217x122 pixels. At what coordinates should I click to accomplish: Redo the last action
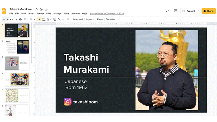coord(16,19)
